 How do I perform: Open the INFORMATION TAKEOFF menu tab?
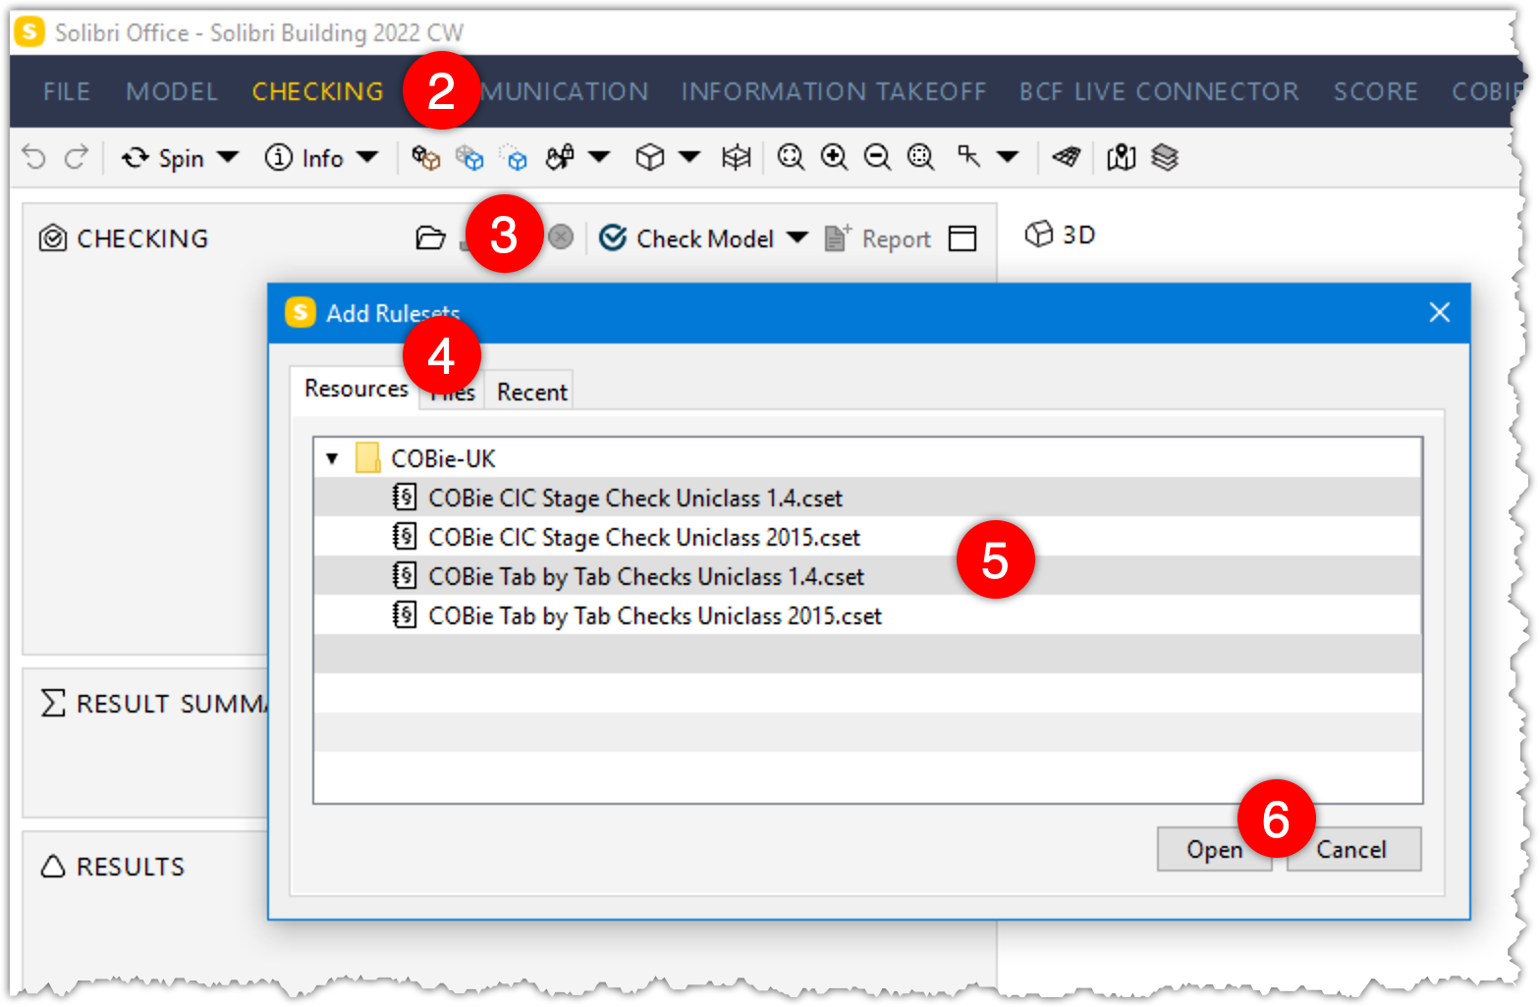point(833,91)
